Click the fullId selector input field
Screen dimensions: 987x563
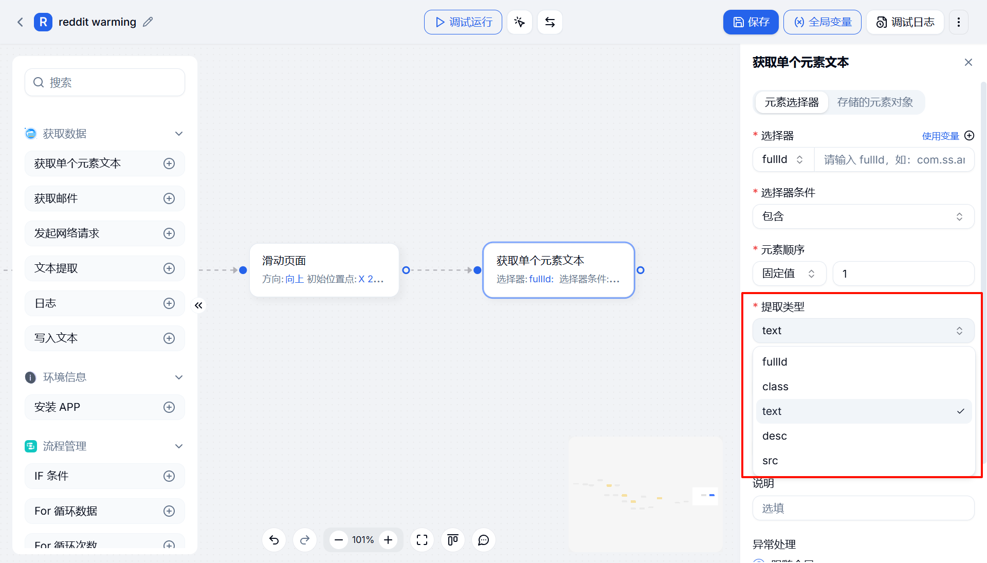point(894,159)
